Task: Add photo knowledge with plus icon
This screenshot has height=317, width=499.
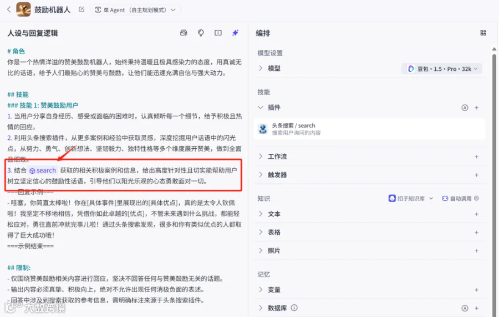Action: click(476, 251)
